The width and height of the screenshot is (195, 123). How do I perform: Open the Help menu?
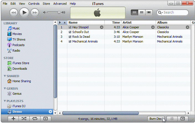[x=73, y=4]
